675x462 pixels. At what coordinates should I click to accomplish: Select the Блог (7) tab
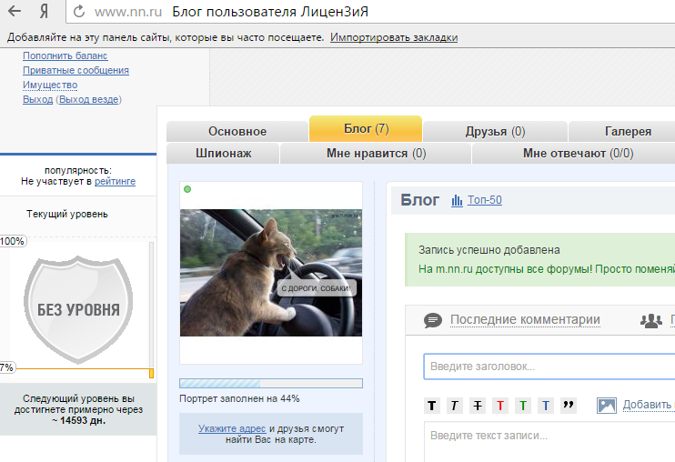point(366,128)
